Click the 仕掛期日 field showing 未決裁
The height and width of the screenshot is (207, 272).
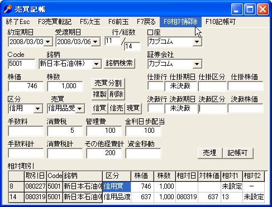coord(180,86)
